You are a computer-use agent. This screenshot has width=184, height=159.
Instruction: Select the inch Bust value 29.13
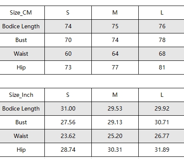[x=115, y=122]
